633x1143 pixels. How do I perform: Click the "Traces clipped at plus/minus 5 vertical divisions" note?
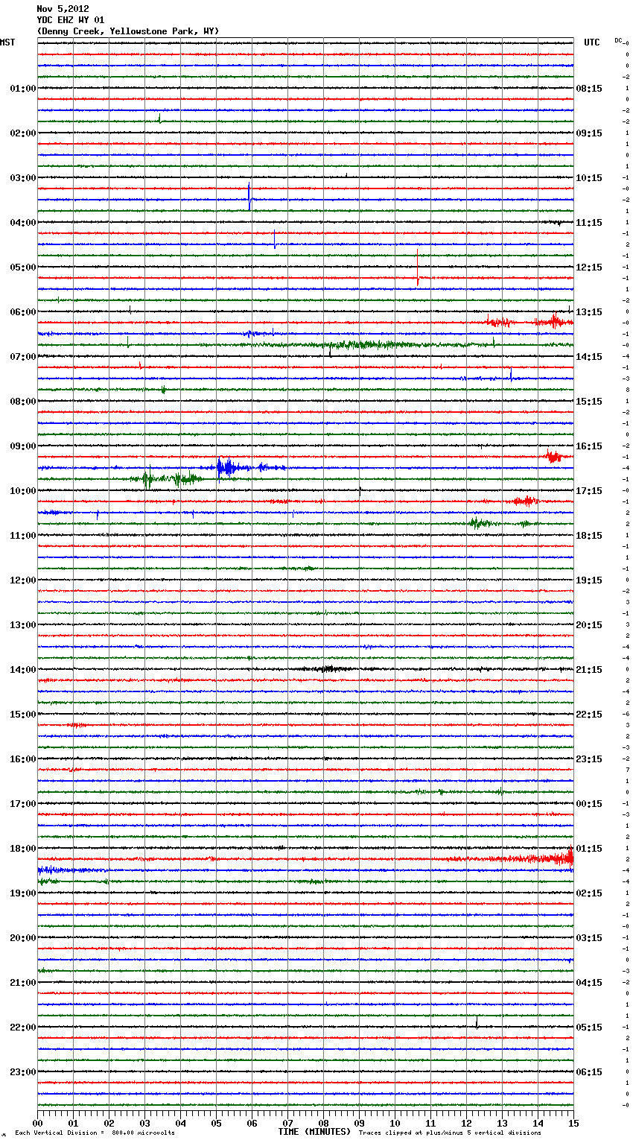tap(450, 1133)
